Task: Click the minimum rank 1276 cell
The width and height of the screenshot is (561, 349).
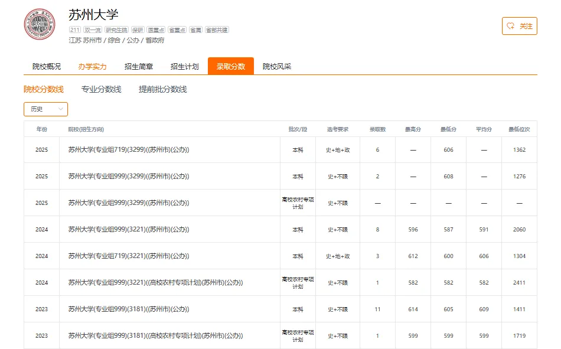Action: click(x=519, y=176)
